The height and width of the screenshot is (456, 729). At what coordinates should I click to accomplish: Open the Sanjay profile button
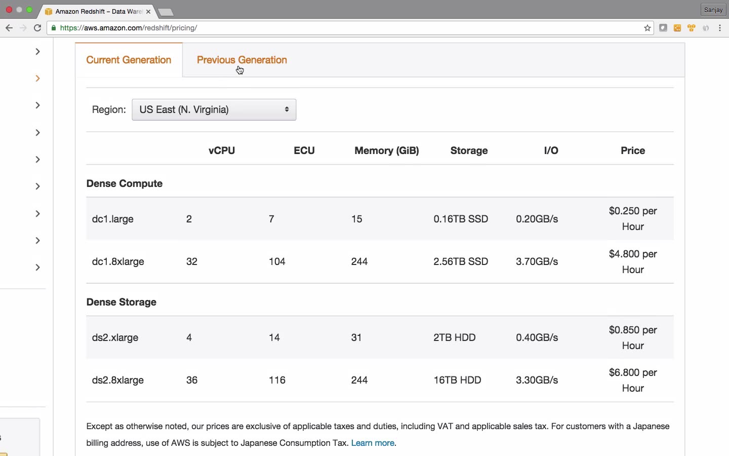pos(714,10)
